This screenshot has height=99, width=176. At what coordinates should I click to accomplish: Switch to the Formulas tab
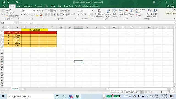38,6
